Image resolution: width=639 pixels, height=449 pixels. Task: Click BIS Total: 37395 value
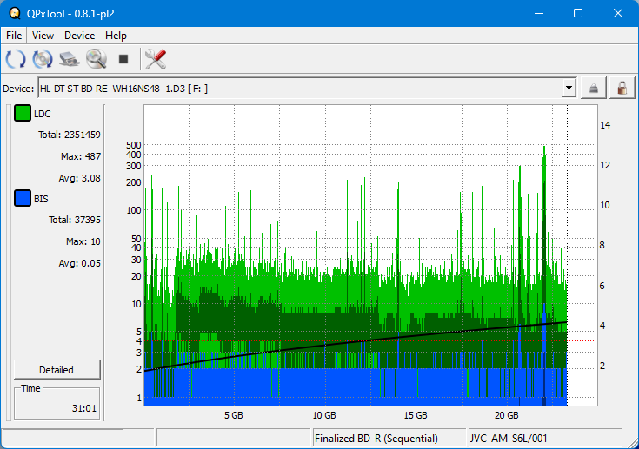[75, 220]
